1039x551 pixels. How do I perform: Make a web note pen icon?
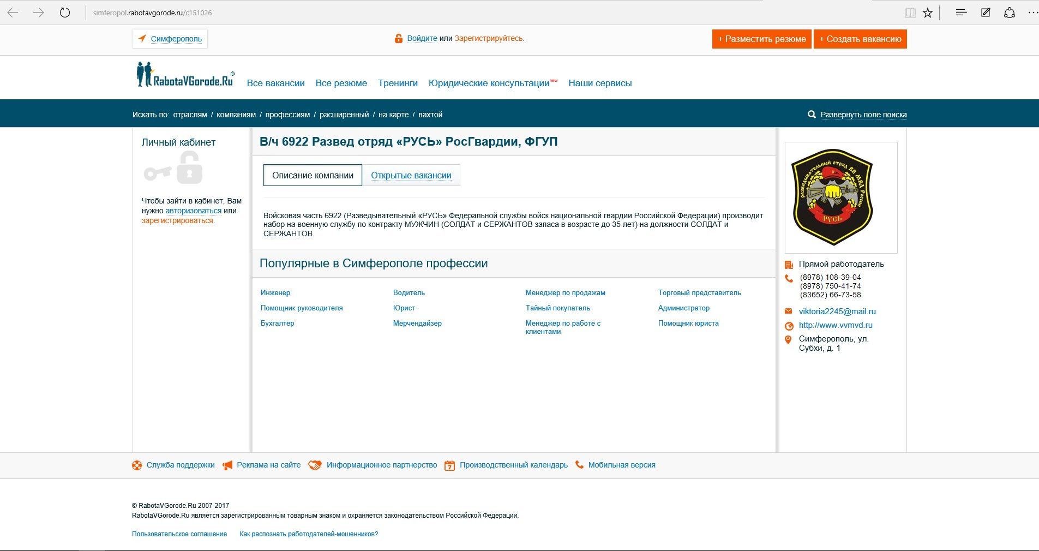coord(986,12)
